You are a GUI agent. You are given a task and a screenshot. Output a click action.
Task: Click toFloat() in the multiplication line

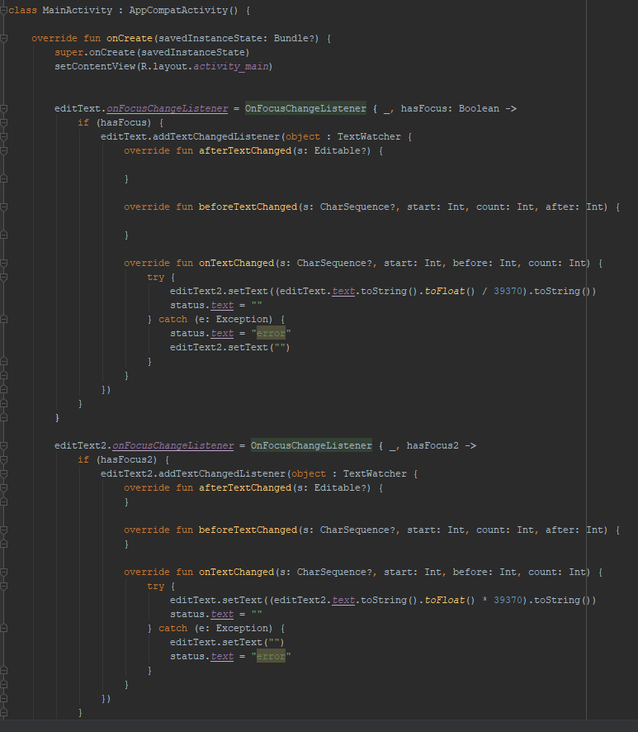450,601
